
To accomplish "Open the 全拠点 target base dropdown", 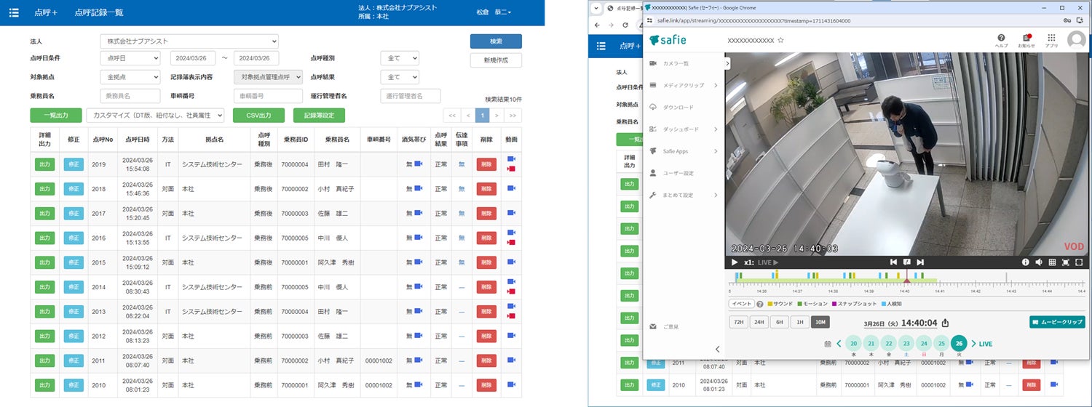I will coord(130,77).
